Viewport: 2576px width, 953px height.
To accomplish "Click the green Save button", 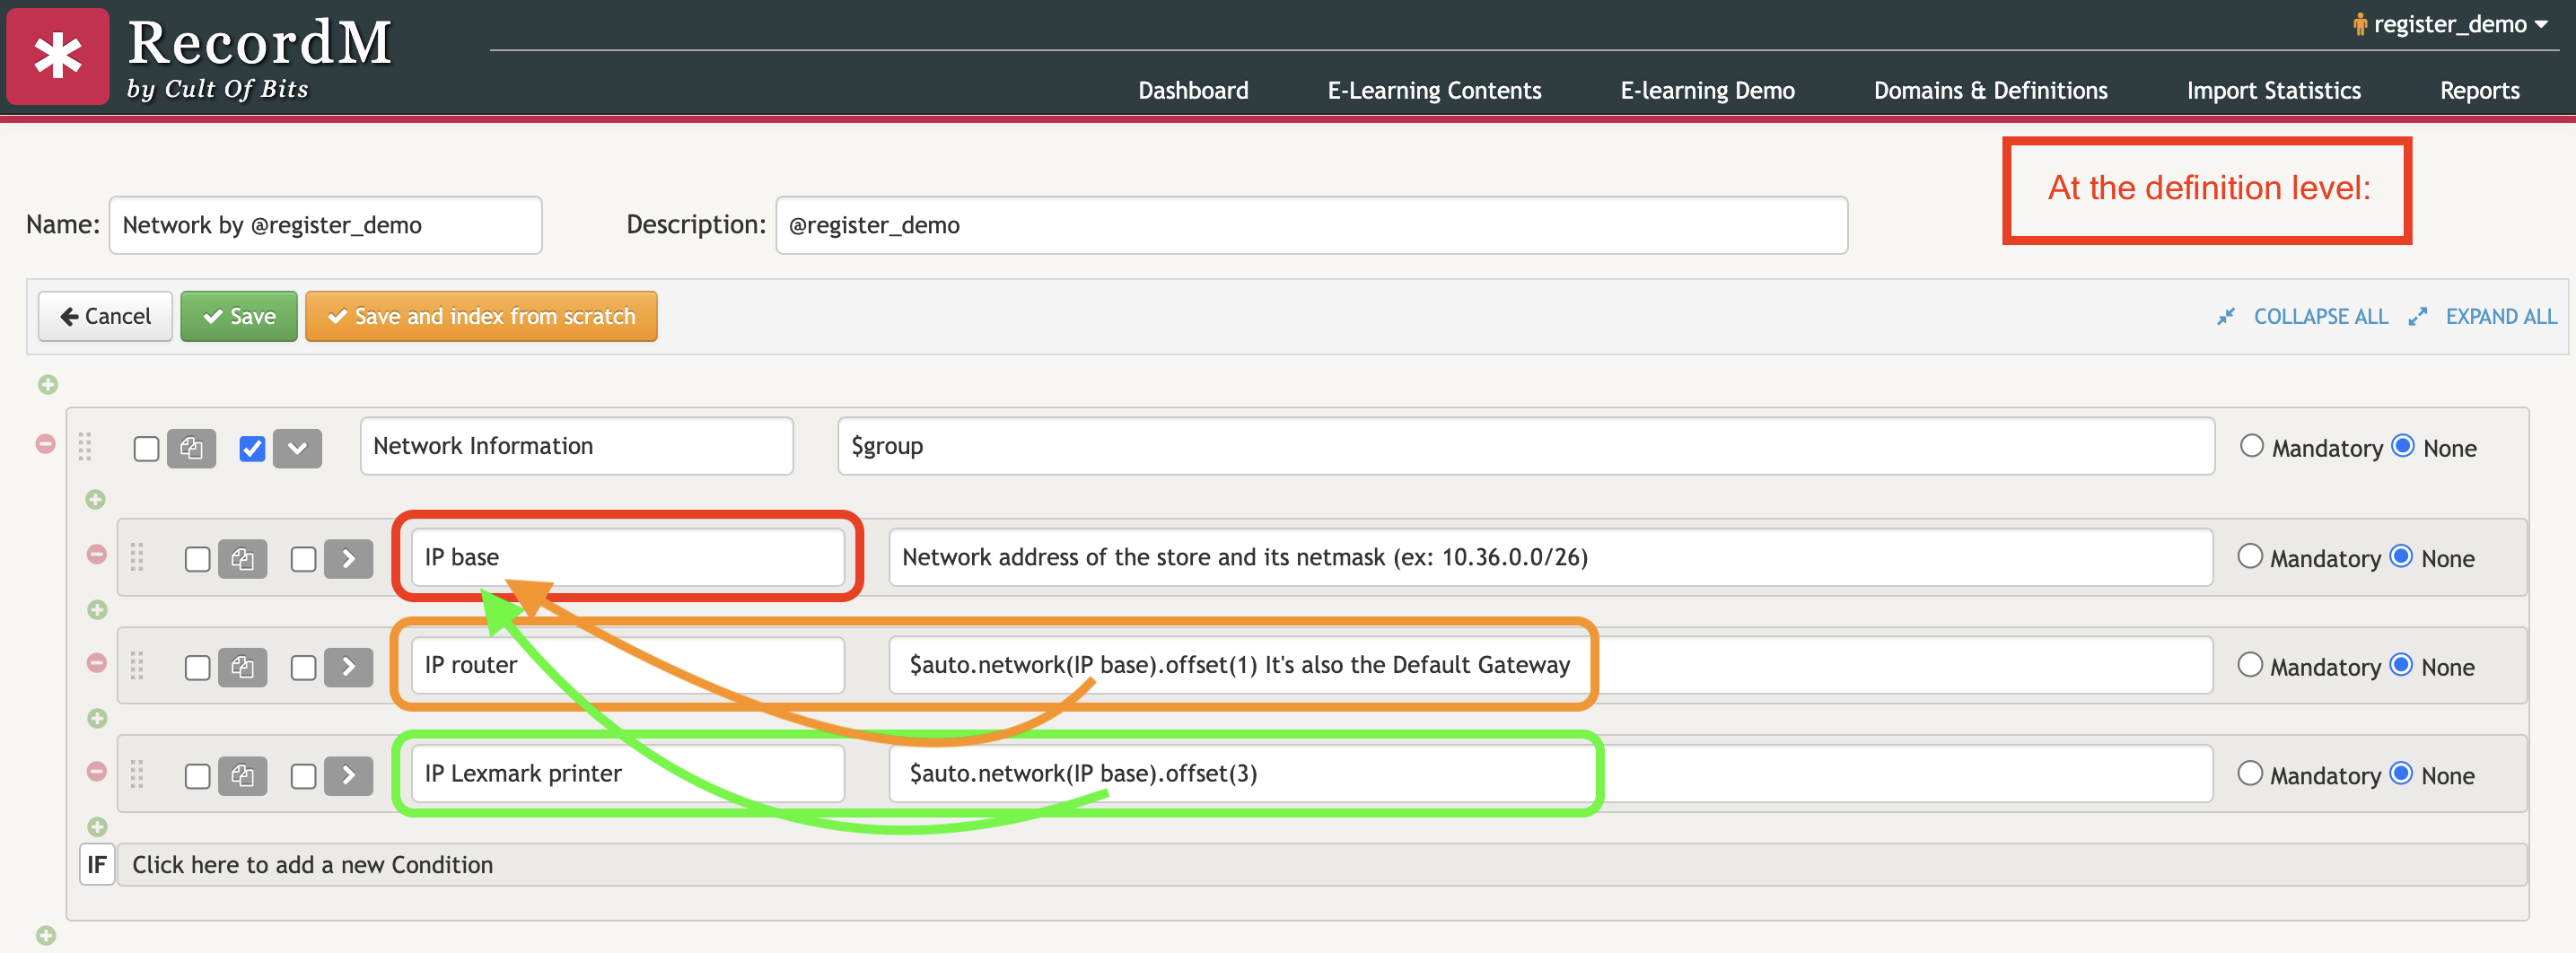I will pos(239,317).
